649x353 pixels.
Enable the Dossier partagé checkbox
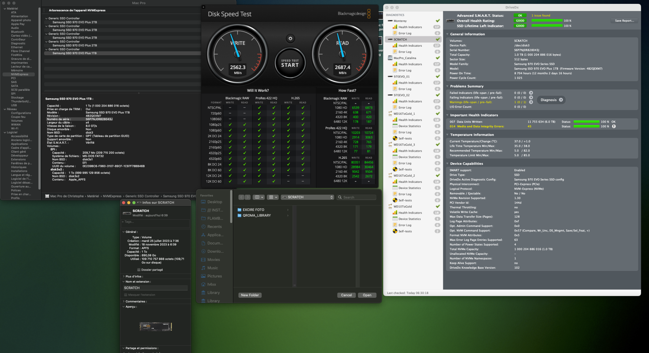(x=139, y=270)
